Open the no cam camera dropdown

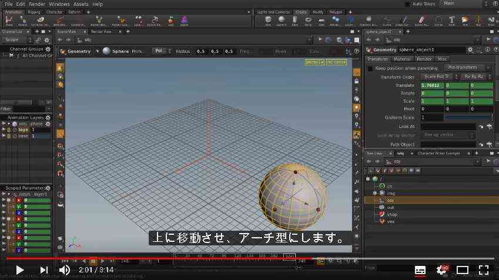(x=336, y=62)
